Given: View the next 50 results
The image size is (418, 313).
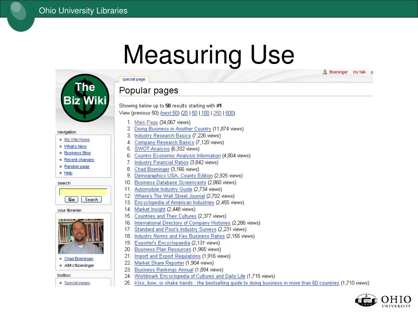Looking at the screenshot, I should [170, 113].
